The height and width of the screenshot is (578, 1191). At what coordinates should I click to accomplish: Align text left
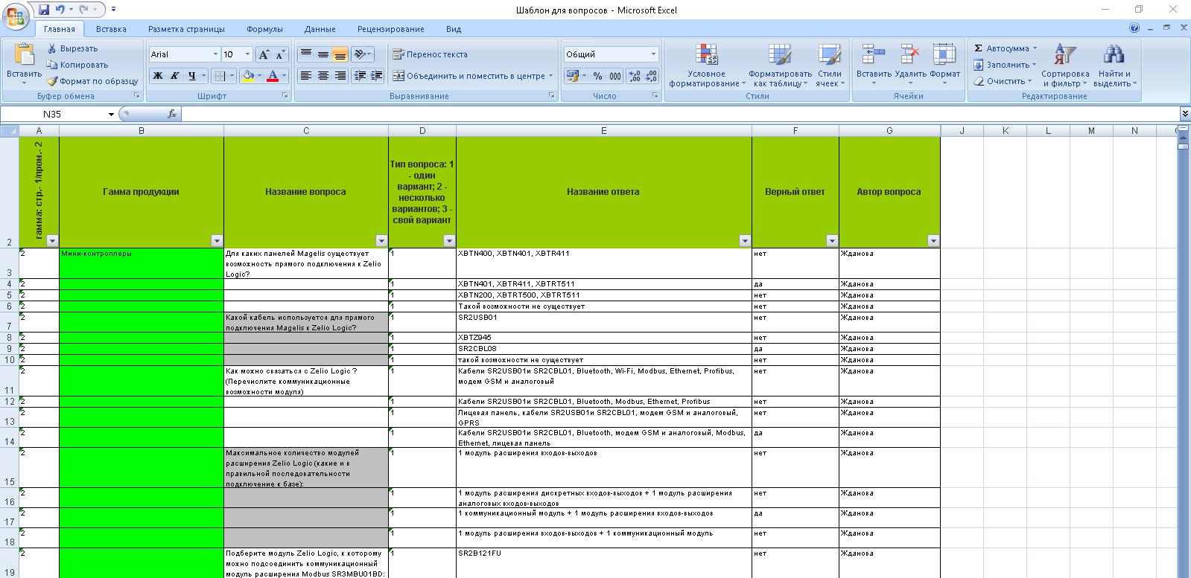[305, 76]
